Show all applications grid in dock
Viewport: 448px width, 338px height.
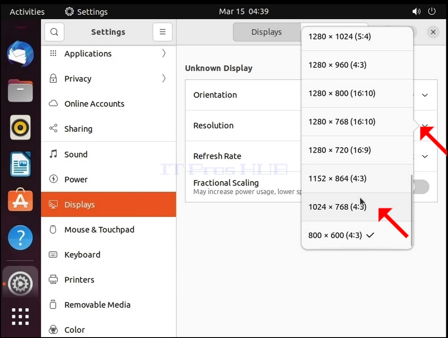coord(20,317)
